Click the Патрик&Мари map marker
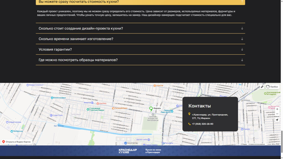Viewport: 283px width, 159px height. (x=113, y=108)
